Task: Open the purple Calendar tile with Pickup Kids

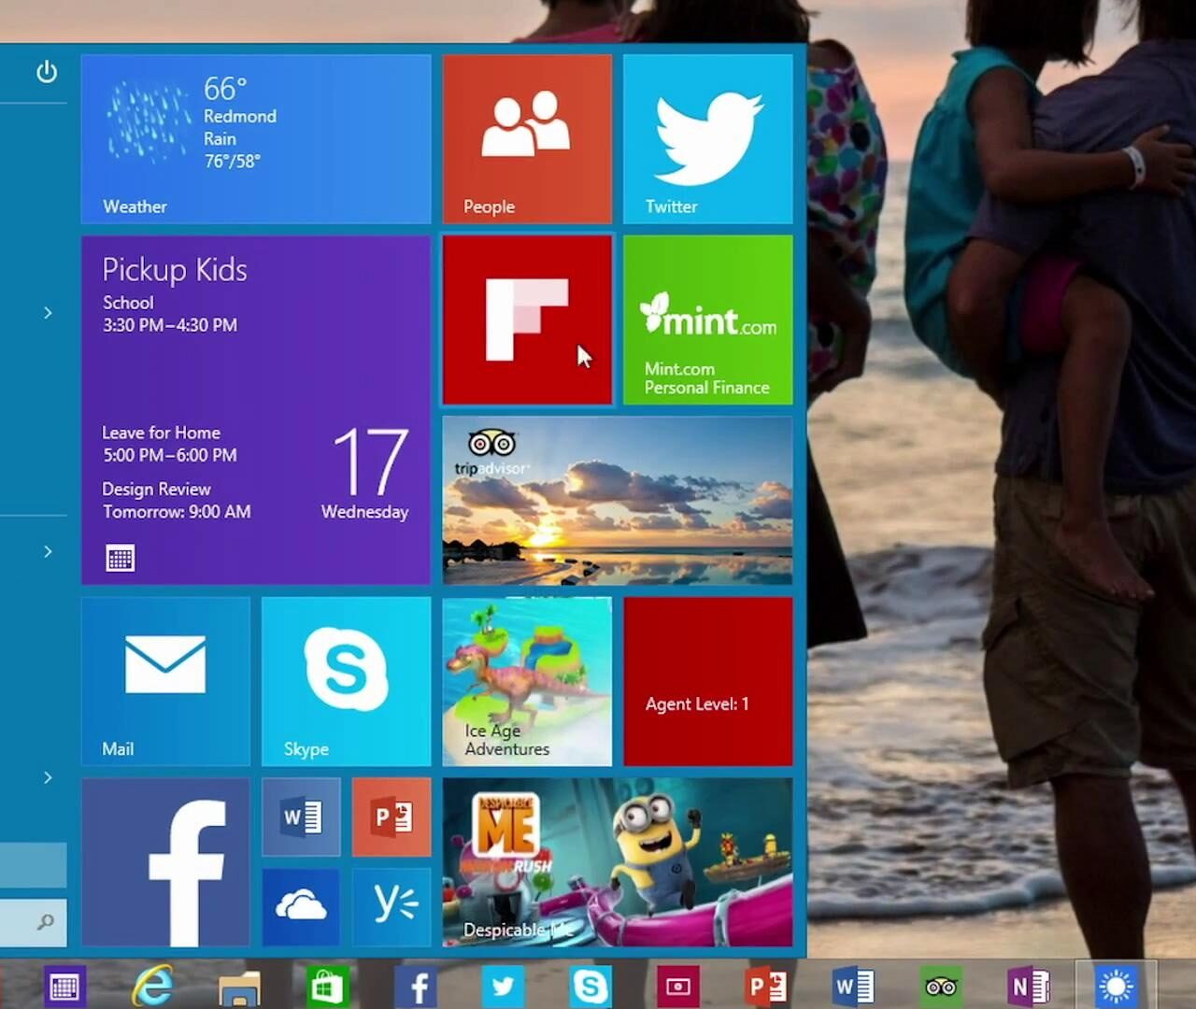Action: click(x=256, y=410)
